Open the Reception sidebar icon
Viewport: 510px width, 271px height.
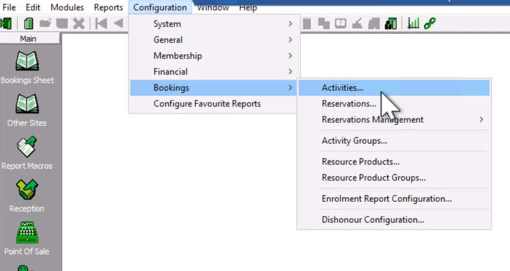[27, 196]
